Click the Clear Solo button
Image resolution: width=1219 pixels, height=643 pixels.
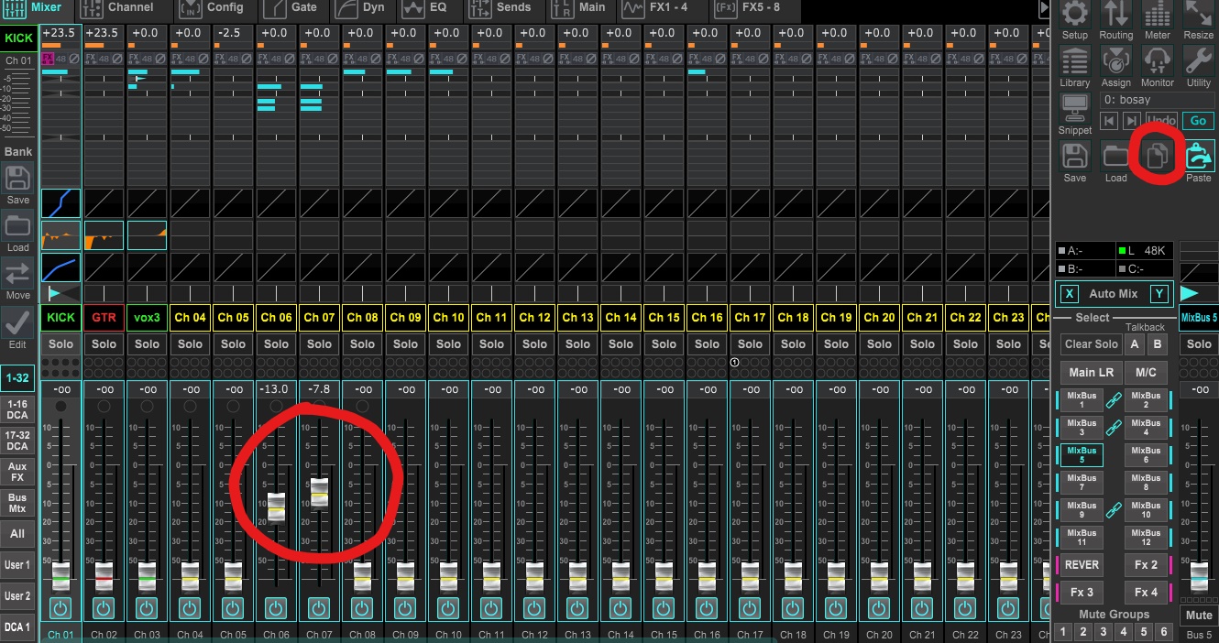[1092, 344]
